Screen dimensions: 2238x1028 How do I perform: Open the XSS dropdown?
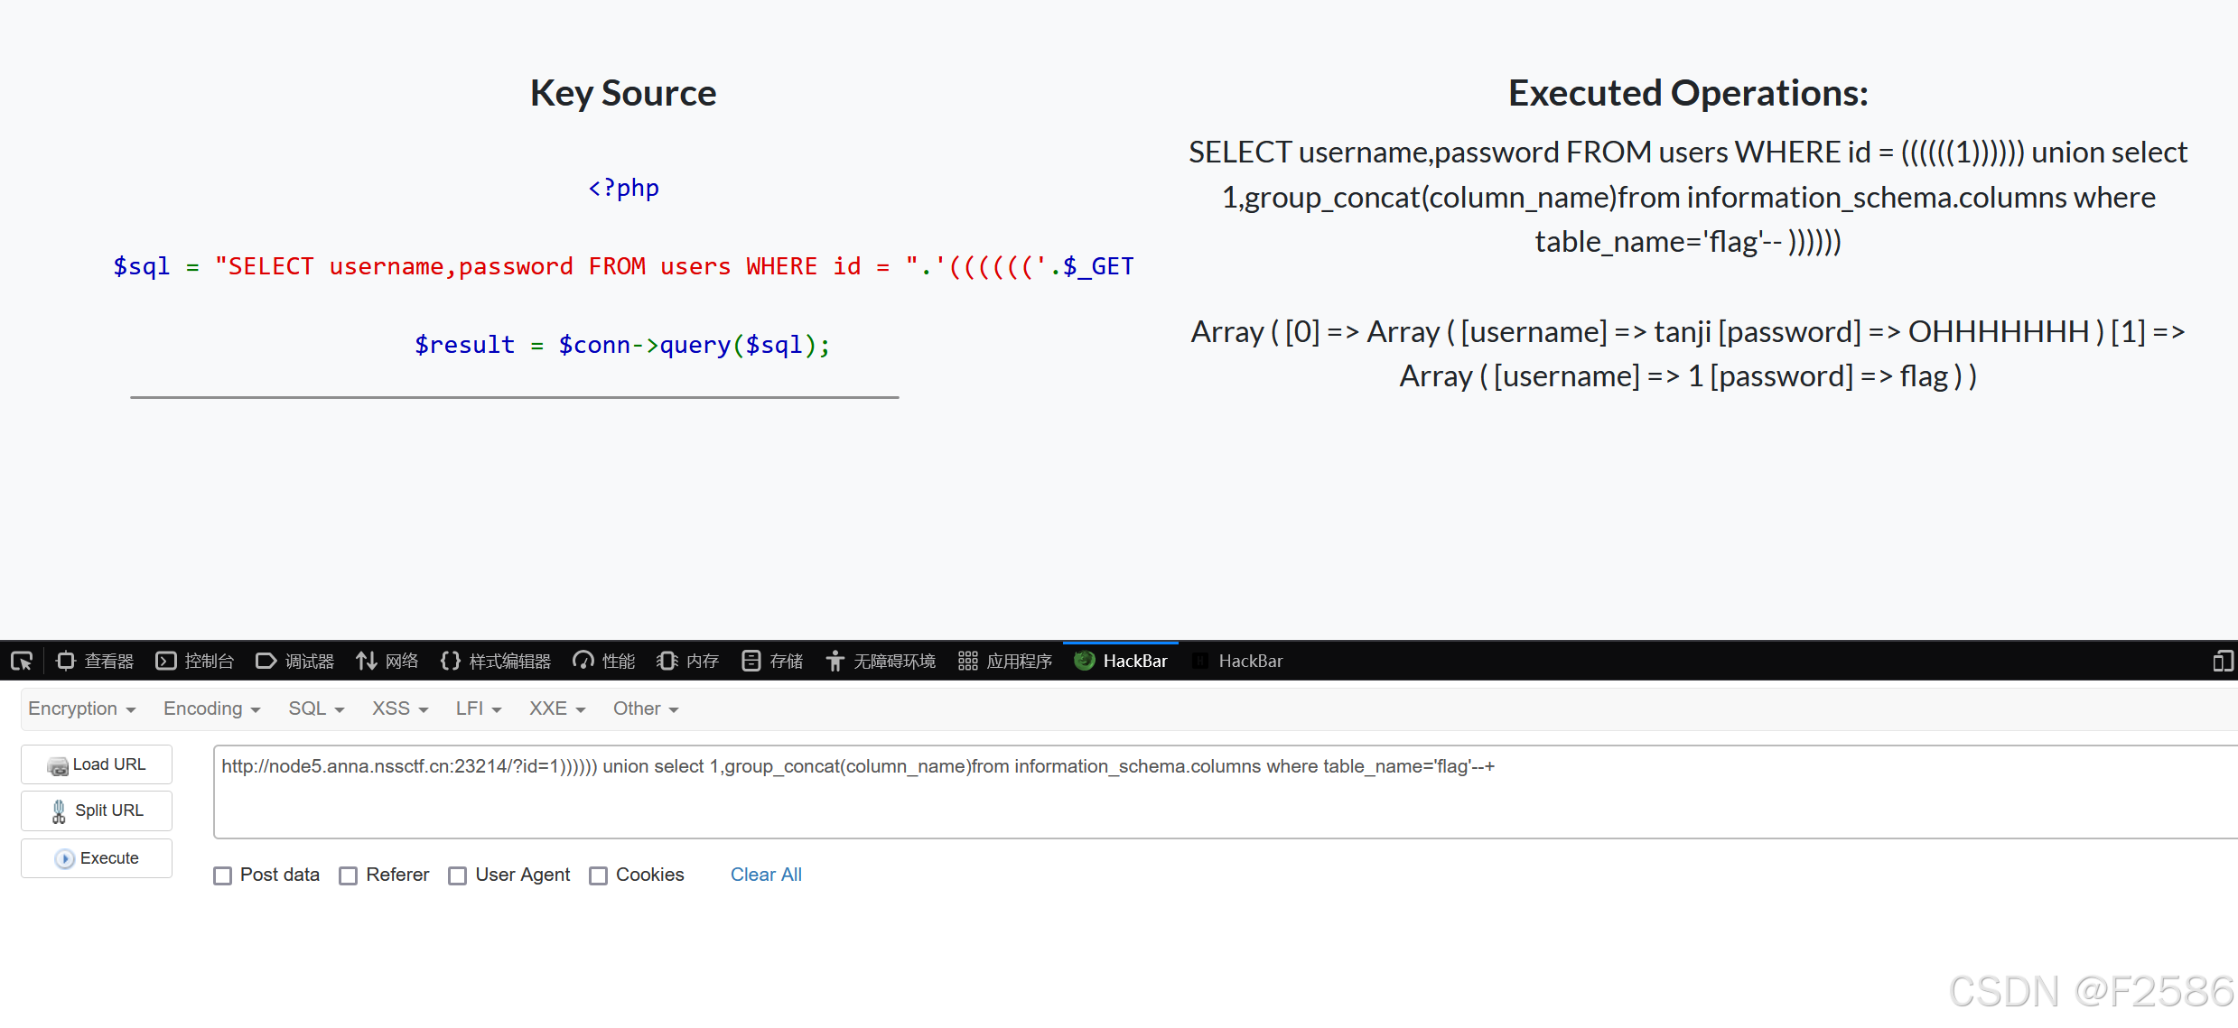point(398,708)
